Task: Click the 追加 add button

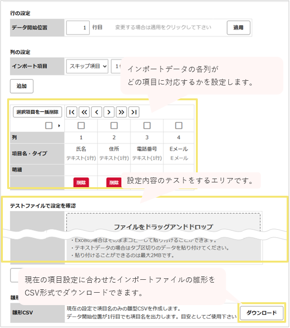Action: pyautogui.click(x=21, y=86)
